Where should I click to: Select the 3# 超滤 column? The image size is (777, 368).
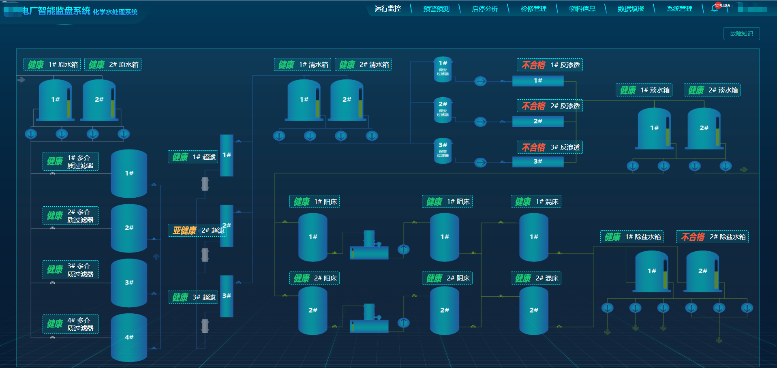[227, 296]
